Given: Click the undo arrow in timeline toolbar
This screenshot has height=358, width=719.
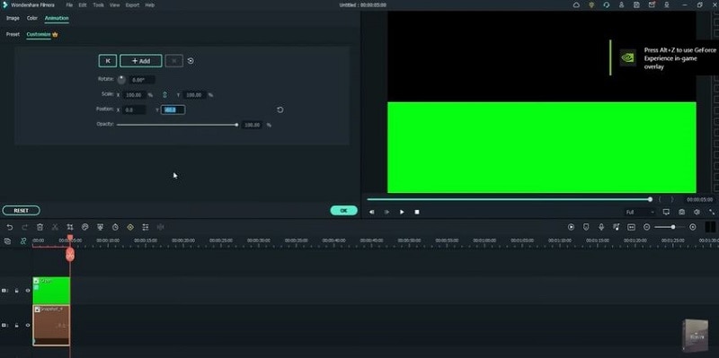Looking at the screenshot, I should pos(10,227).
